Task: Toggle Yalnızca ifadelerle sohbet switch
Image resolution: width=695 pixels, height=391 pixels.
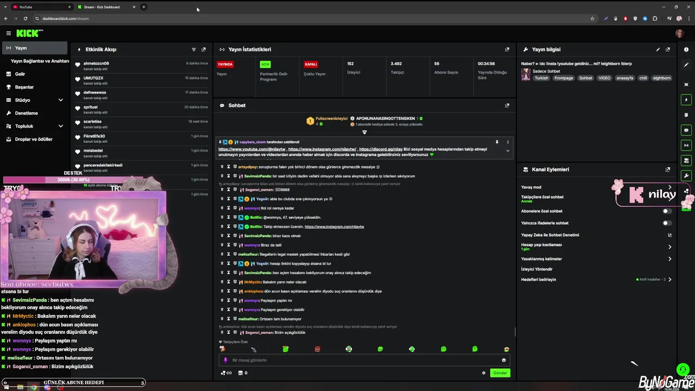Action: coord(667,223)
